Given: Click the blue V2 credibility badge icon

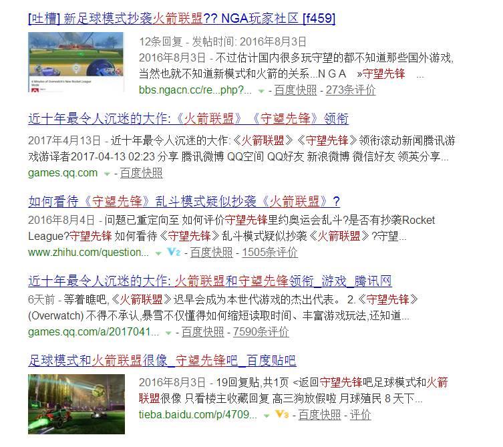Looking at the screenshot, I should pos(174,252).
